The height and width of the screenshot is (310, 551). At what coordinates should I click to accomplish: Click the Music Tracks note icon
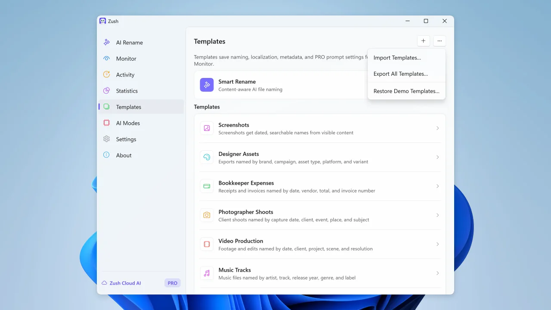[x=207, y=273]
